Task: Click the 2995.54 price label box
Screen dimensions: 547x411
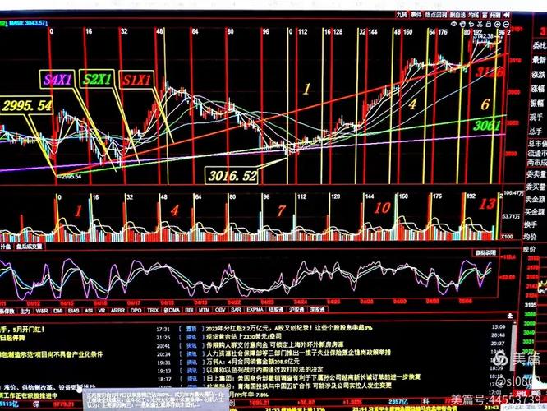Action: 27,106
